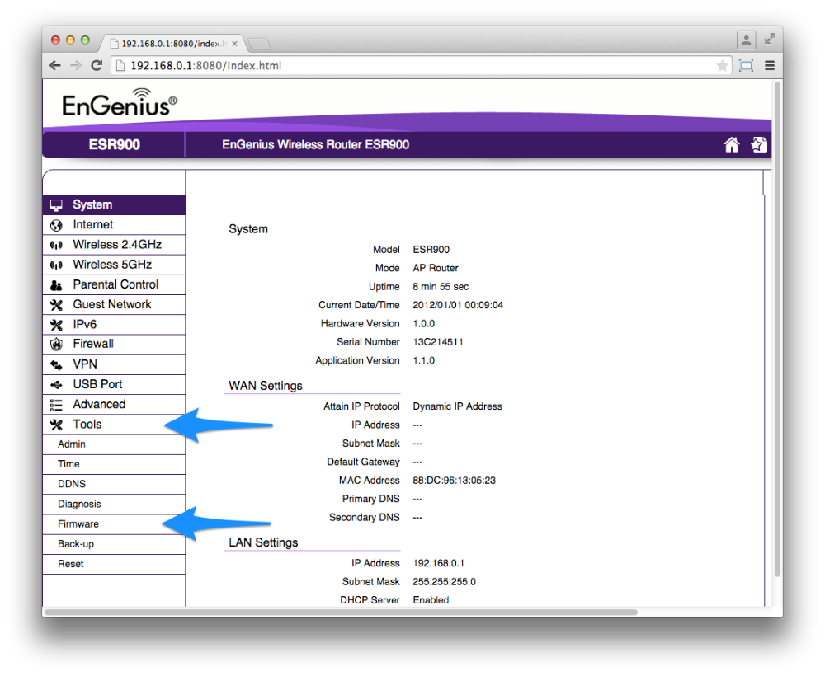Click the Home icon in purple header

point(731,144)
